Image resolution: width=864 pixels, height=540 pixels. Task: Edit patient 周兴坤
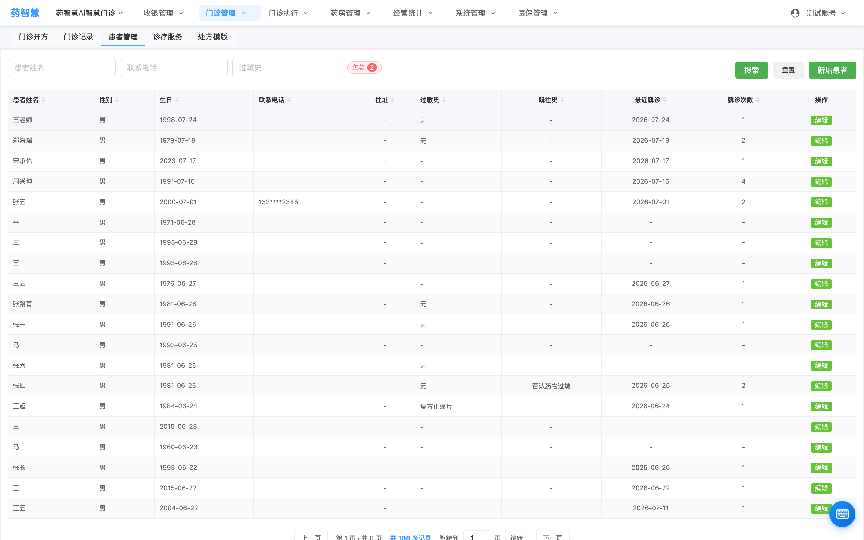pos(821,182)
